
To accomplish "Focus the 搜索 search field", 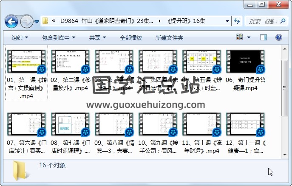I will pyautogui.click(x=263, y=21).
